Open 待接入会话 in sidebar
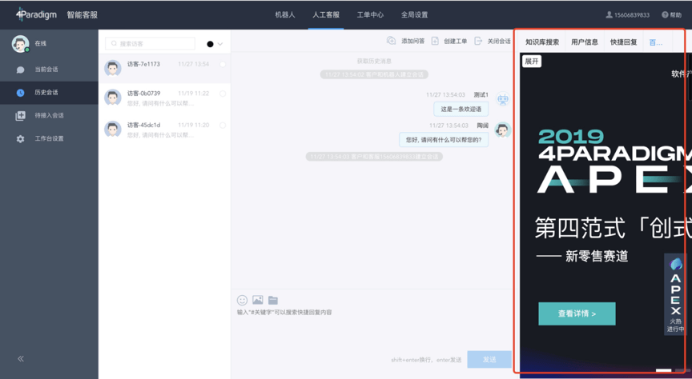 (x=49, y=115)
